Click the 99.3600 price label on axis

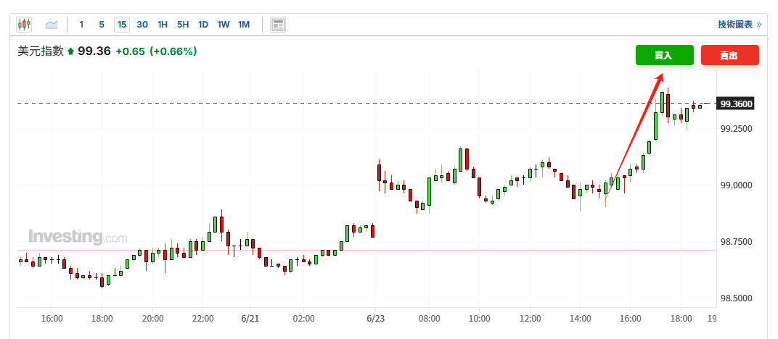click(737, 104)
